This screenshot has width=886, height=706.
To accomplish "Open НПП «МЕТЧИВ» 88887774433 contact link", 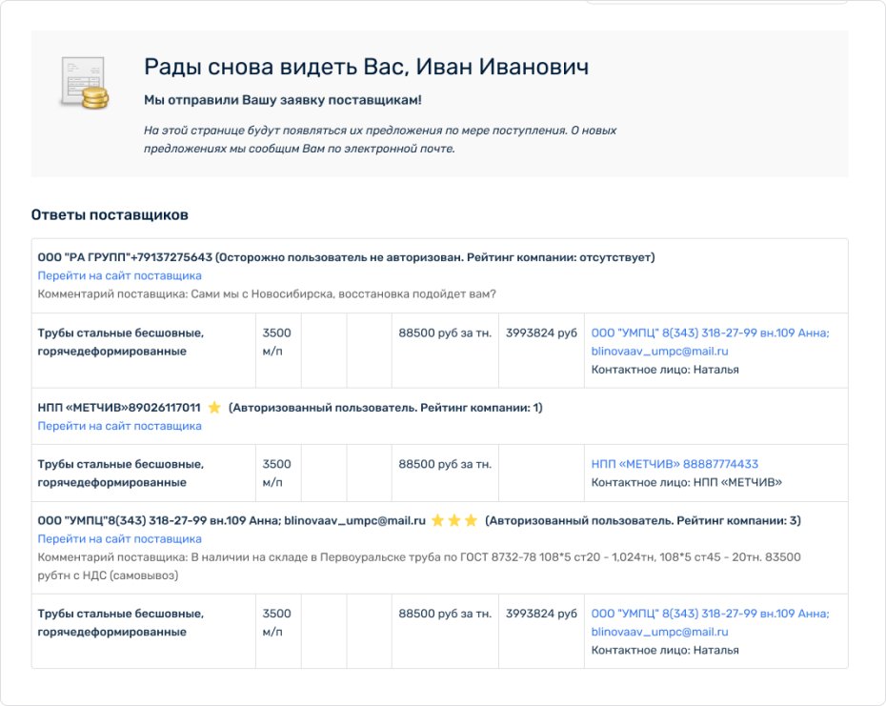I will (675, 464).
